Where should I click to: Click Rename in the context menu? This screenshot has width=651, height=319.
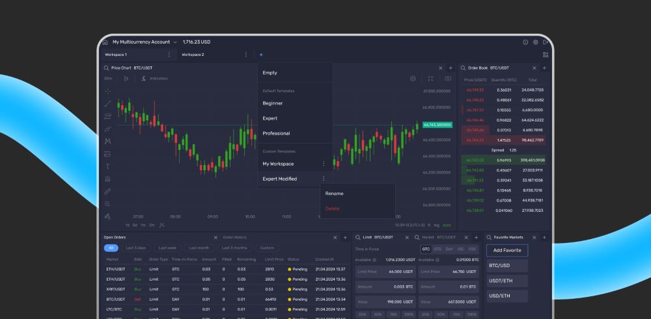coord(357,194)
